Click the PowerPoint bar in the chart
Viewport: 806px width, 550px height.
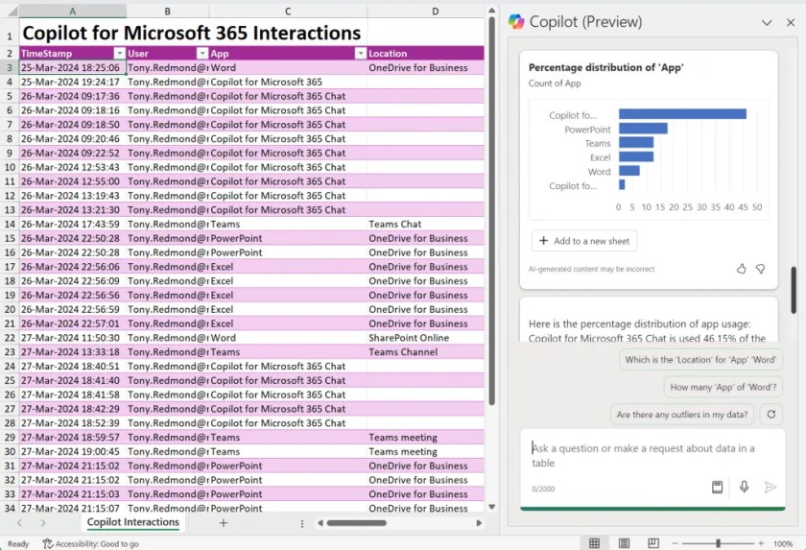click(643, 128)
